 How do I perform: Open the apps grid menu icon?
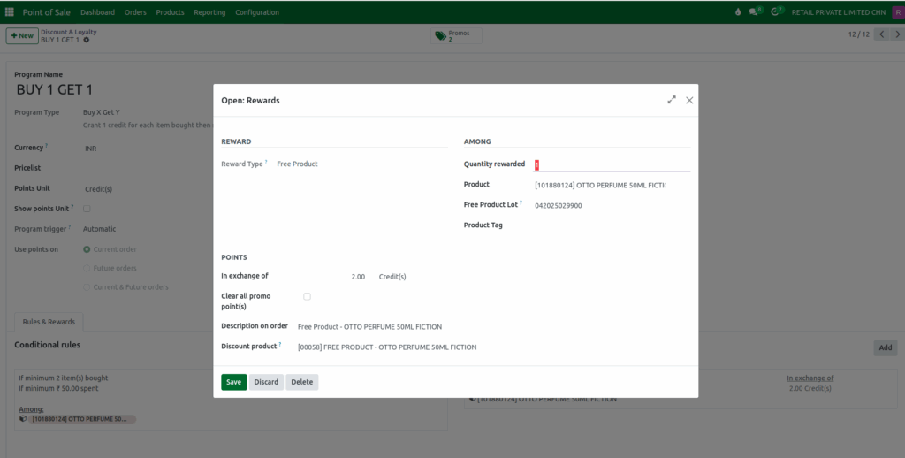[10, 12]
